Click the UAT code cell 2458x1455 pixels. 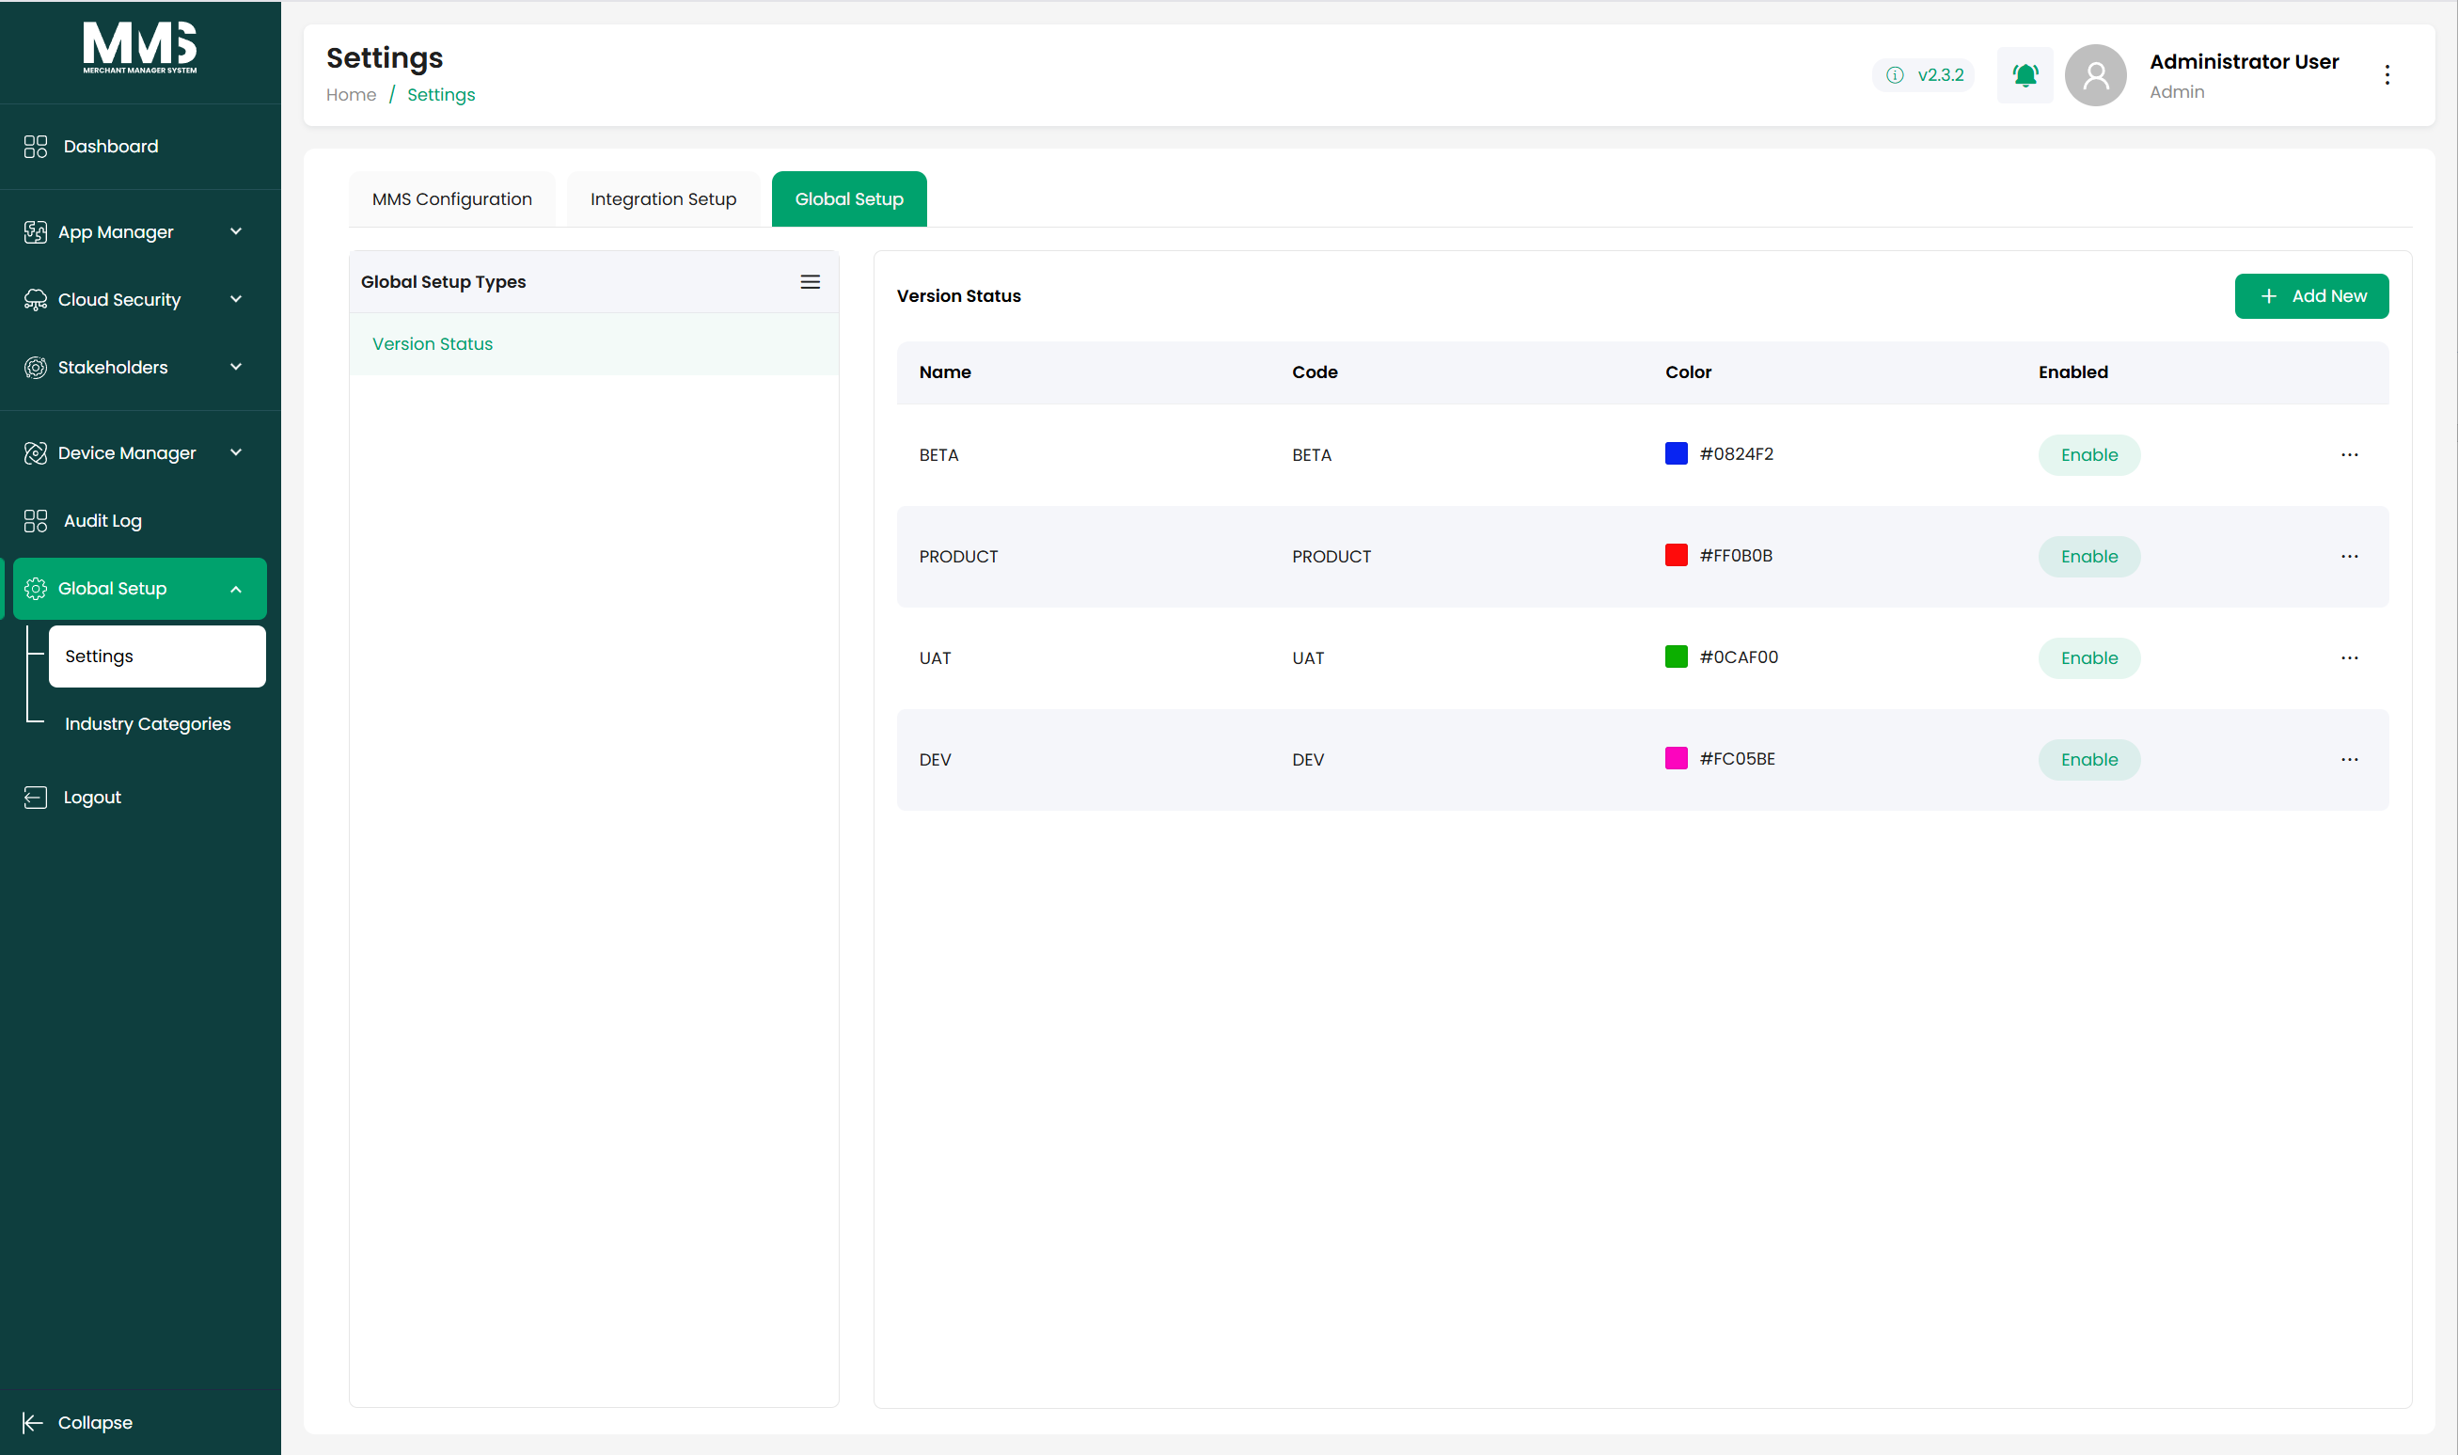point(1307,659)
